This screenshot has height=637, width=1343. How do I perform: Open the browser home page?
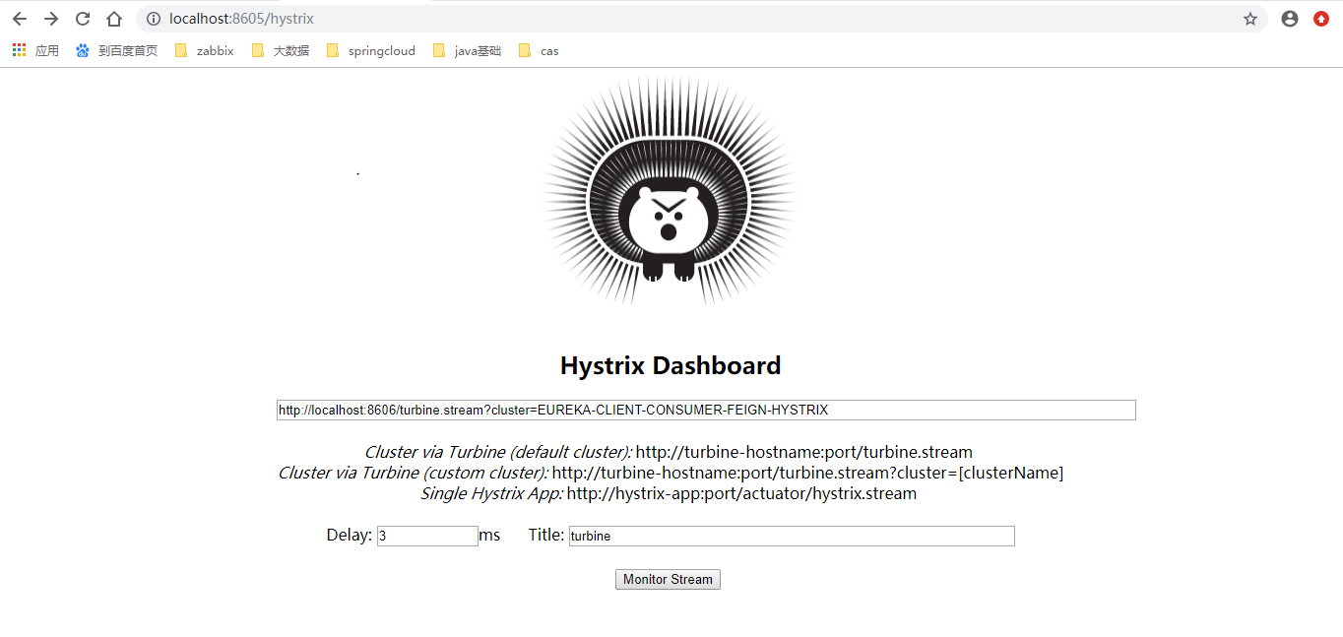tap(114, 19)
